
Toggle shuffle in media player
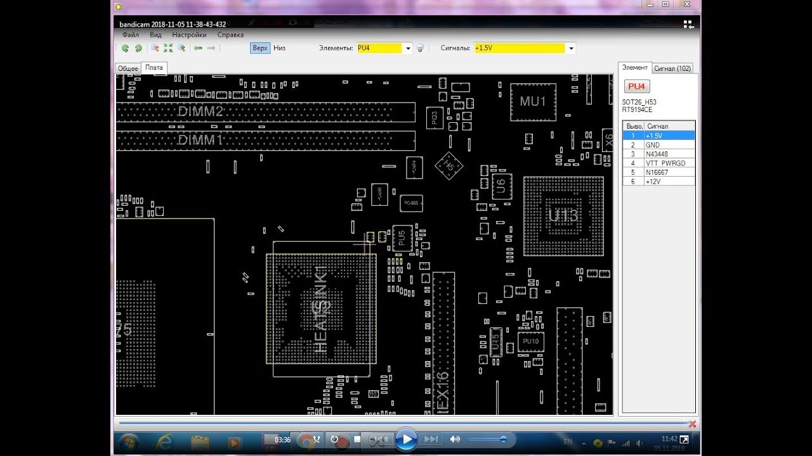pyautogui.click(x=317, y=439)
